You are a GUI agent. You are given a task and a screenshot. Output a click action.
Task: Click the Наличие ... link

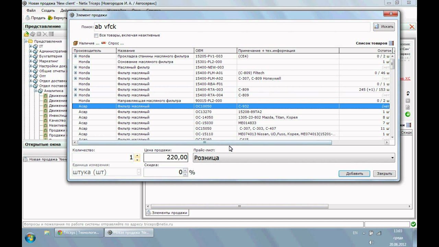(89, 43)
